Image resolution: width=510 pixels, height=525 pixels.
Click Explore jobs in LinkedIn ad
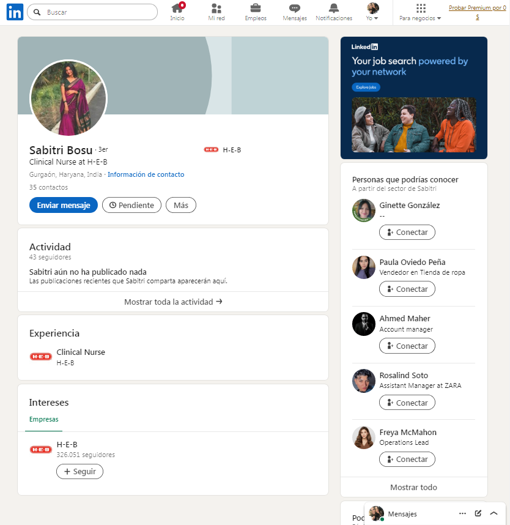point(366,87)
